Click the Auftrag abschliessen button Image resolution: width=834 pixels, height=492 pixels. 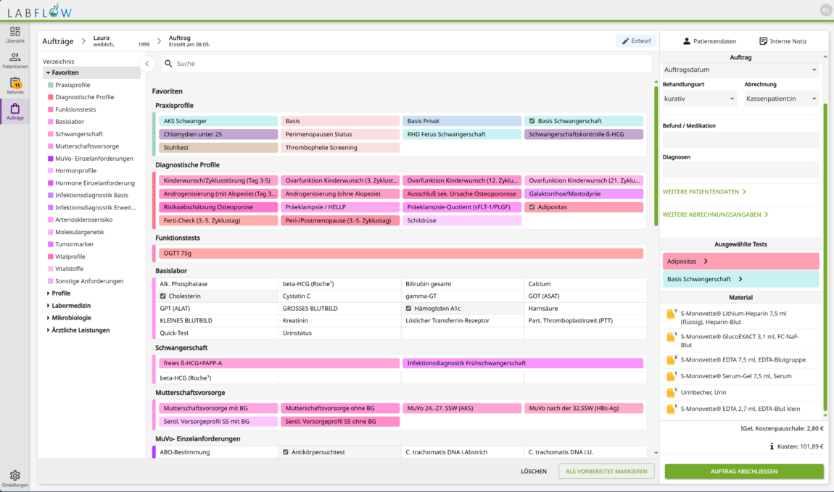(x=743, y=471)
